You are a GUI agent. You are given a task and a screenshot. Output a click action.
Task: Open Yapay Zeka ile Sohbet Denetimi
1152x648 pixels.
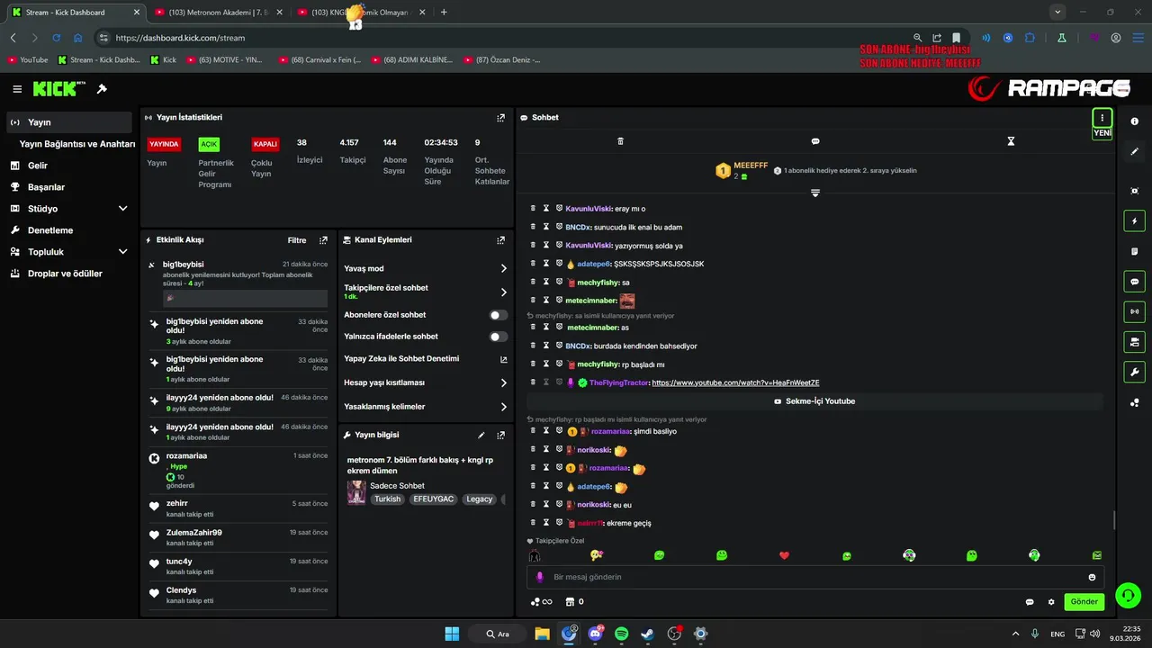425,359
